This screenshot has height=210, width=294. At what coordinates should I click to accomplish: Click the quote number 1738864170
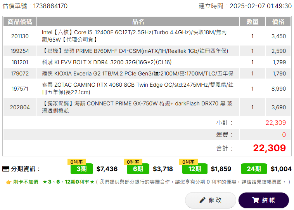coord(50,6)
